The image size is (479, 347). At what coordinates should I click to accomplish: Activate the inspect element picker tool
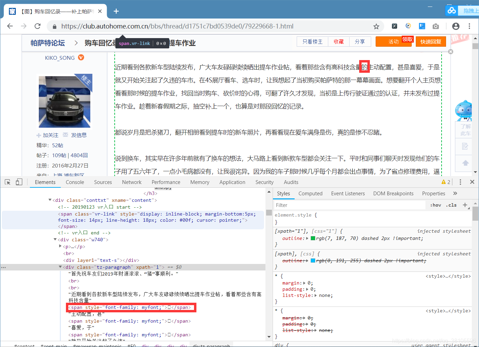click(x=8, y=182)
